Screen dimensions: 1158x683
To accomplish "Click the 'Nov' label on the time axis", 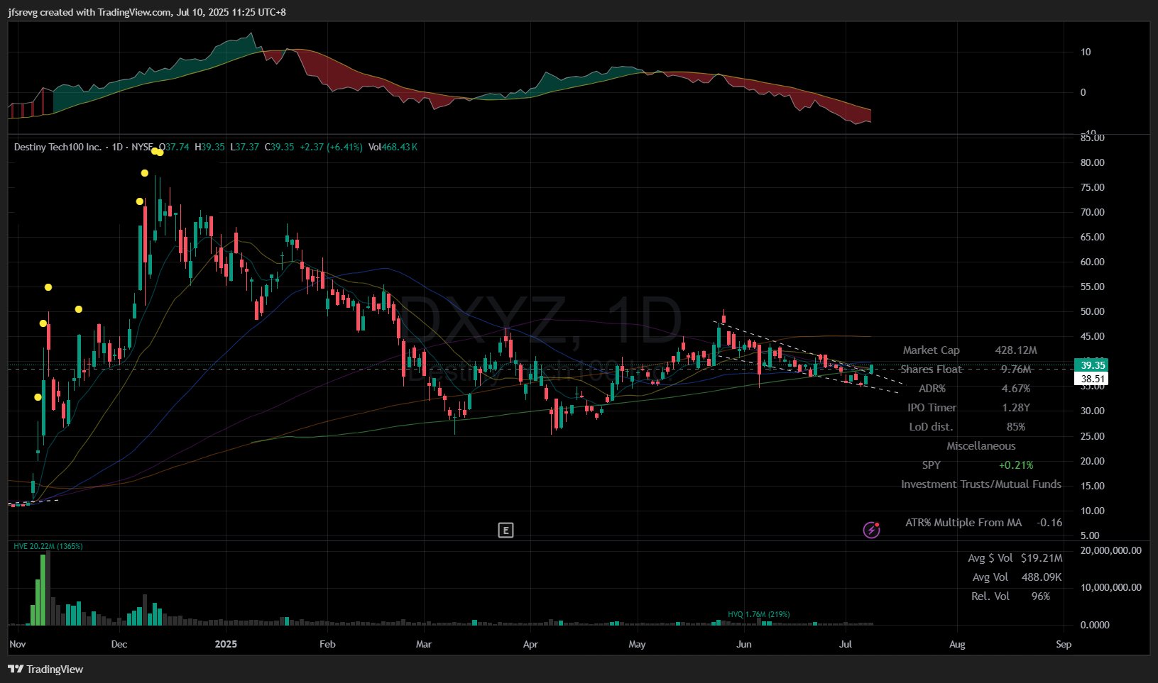I will click(x=18, y=644).
